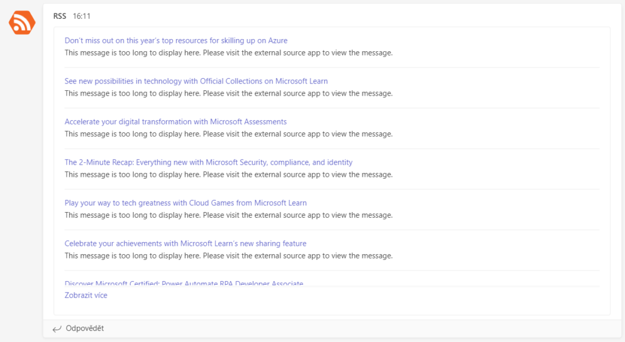
Task: Click the empty reply bar right of Odpovědět
Action: (366, 329)
